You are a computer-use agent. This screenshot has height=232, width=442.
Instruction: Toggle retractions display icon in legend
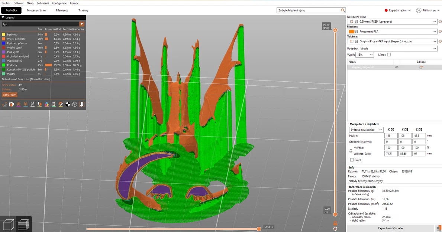pos(18,104)
